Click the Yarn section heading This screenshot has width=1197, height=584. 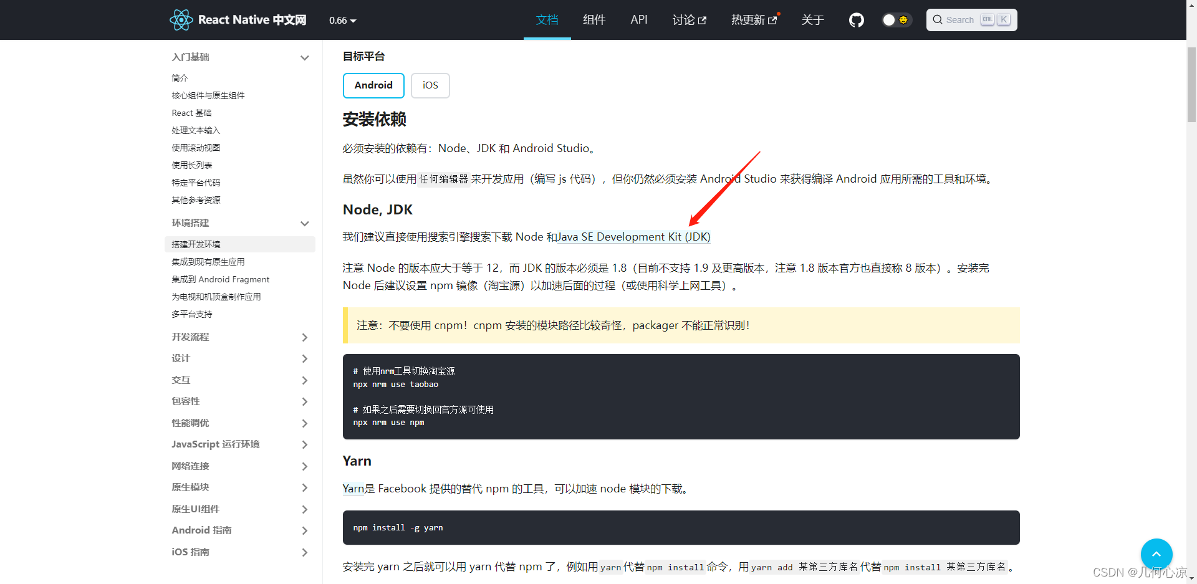click(x=357, y=461)
